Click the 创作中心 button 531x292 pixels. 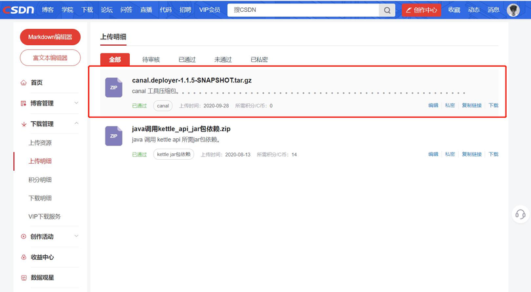click(x=422, y=10)
